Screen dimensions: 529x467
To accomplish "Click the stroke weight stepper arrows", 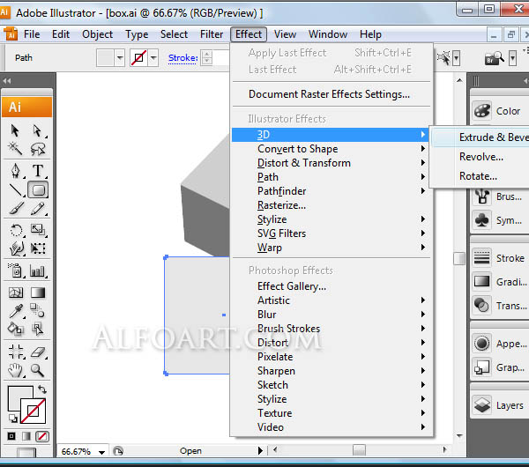I will (207, 57).
